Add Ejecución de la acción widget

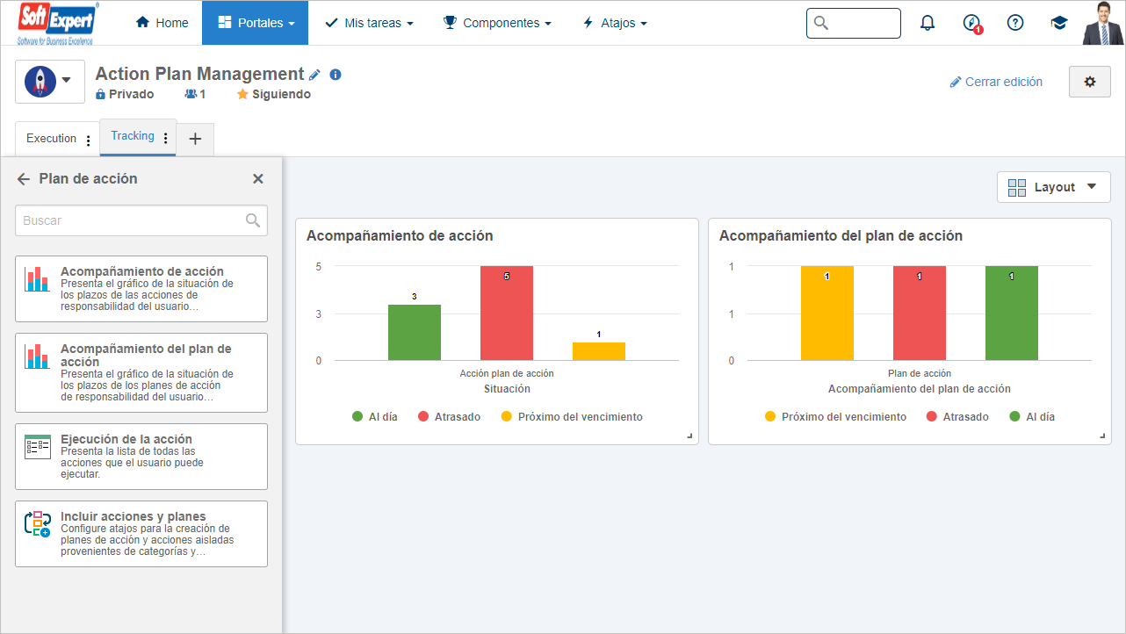click(x=141, y=457)
